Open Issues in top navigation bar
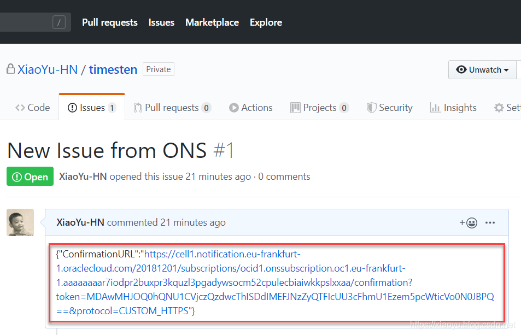The height and width of the screenshot is (335, 521). click(161, 22)
